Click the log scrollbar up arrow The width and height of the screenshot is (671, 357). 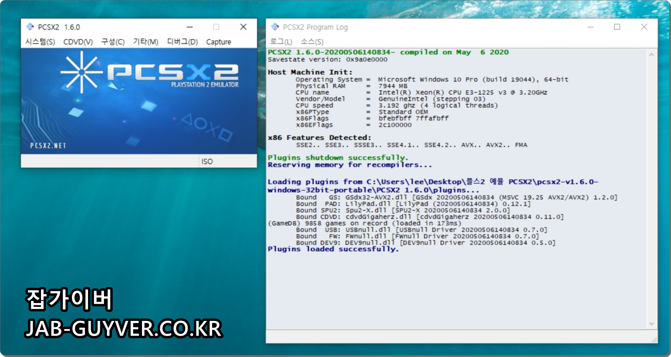point(652,54)
